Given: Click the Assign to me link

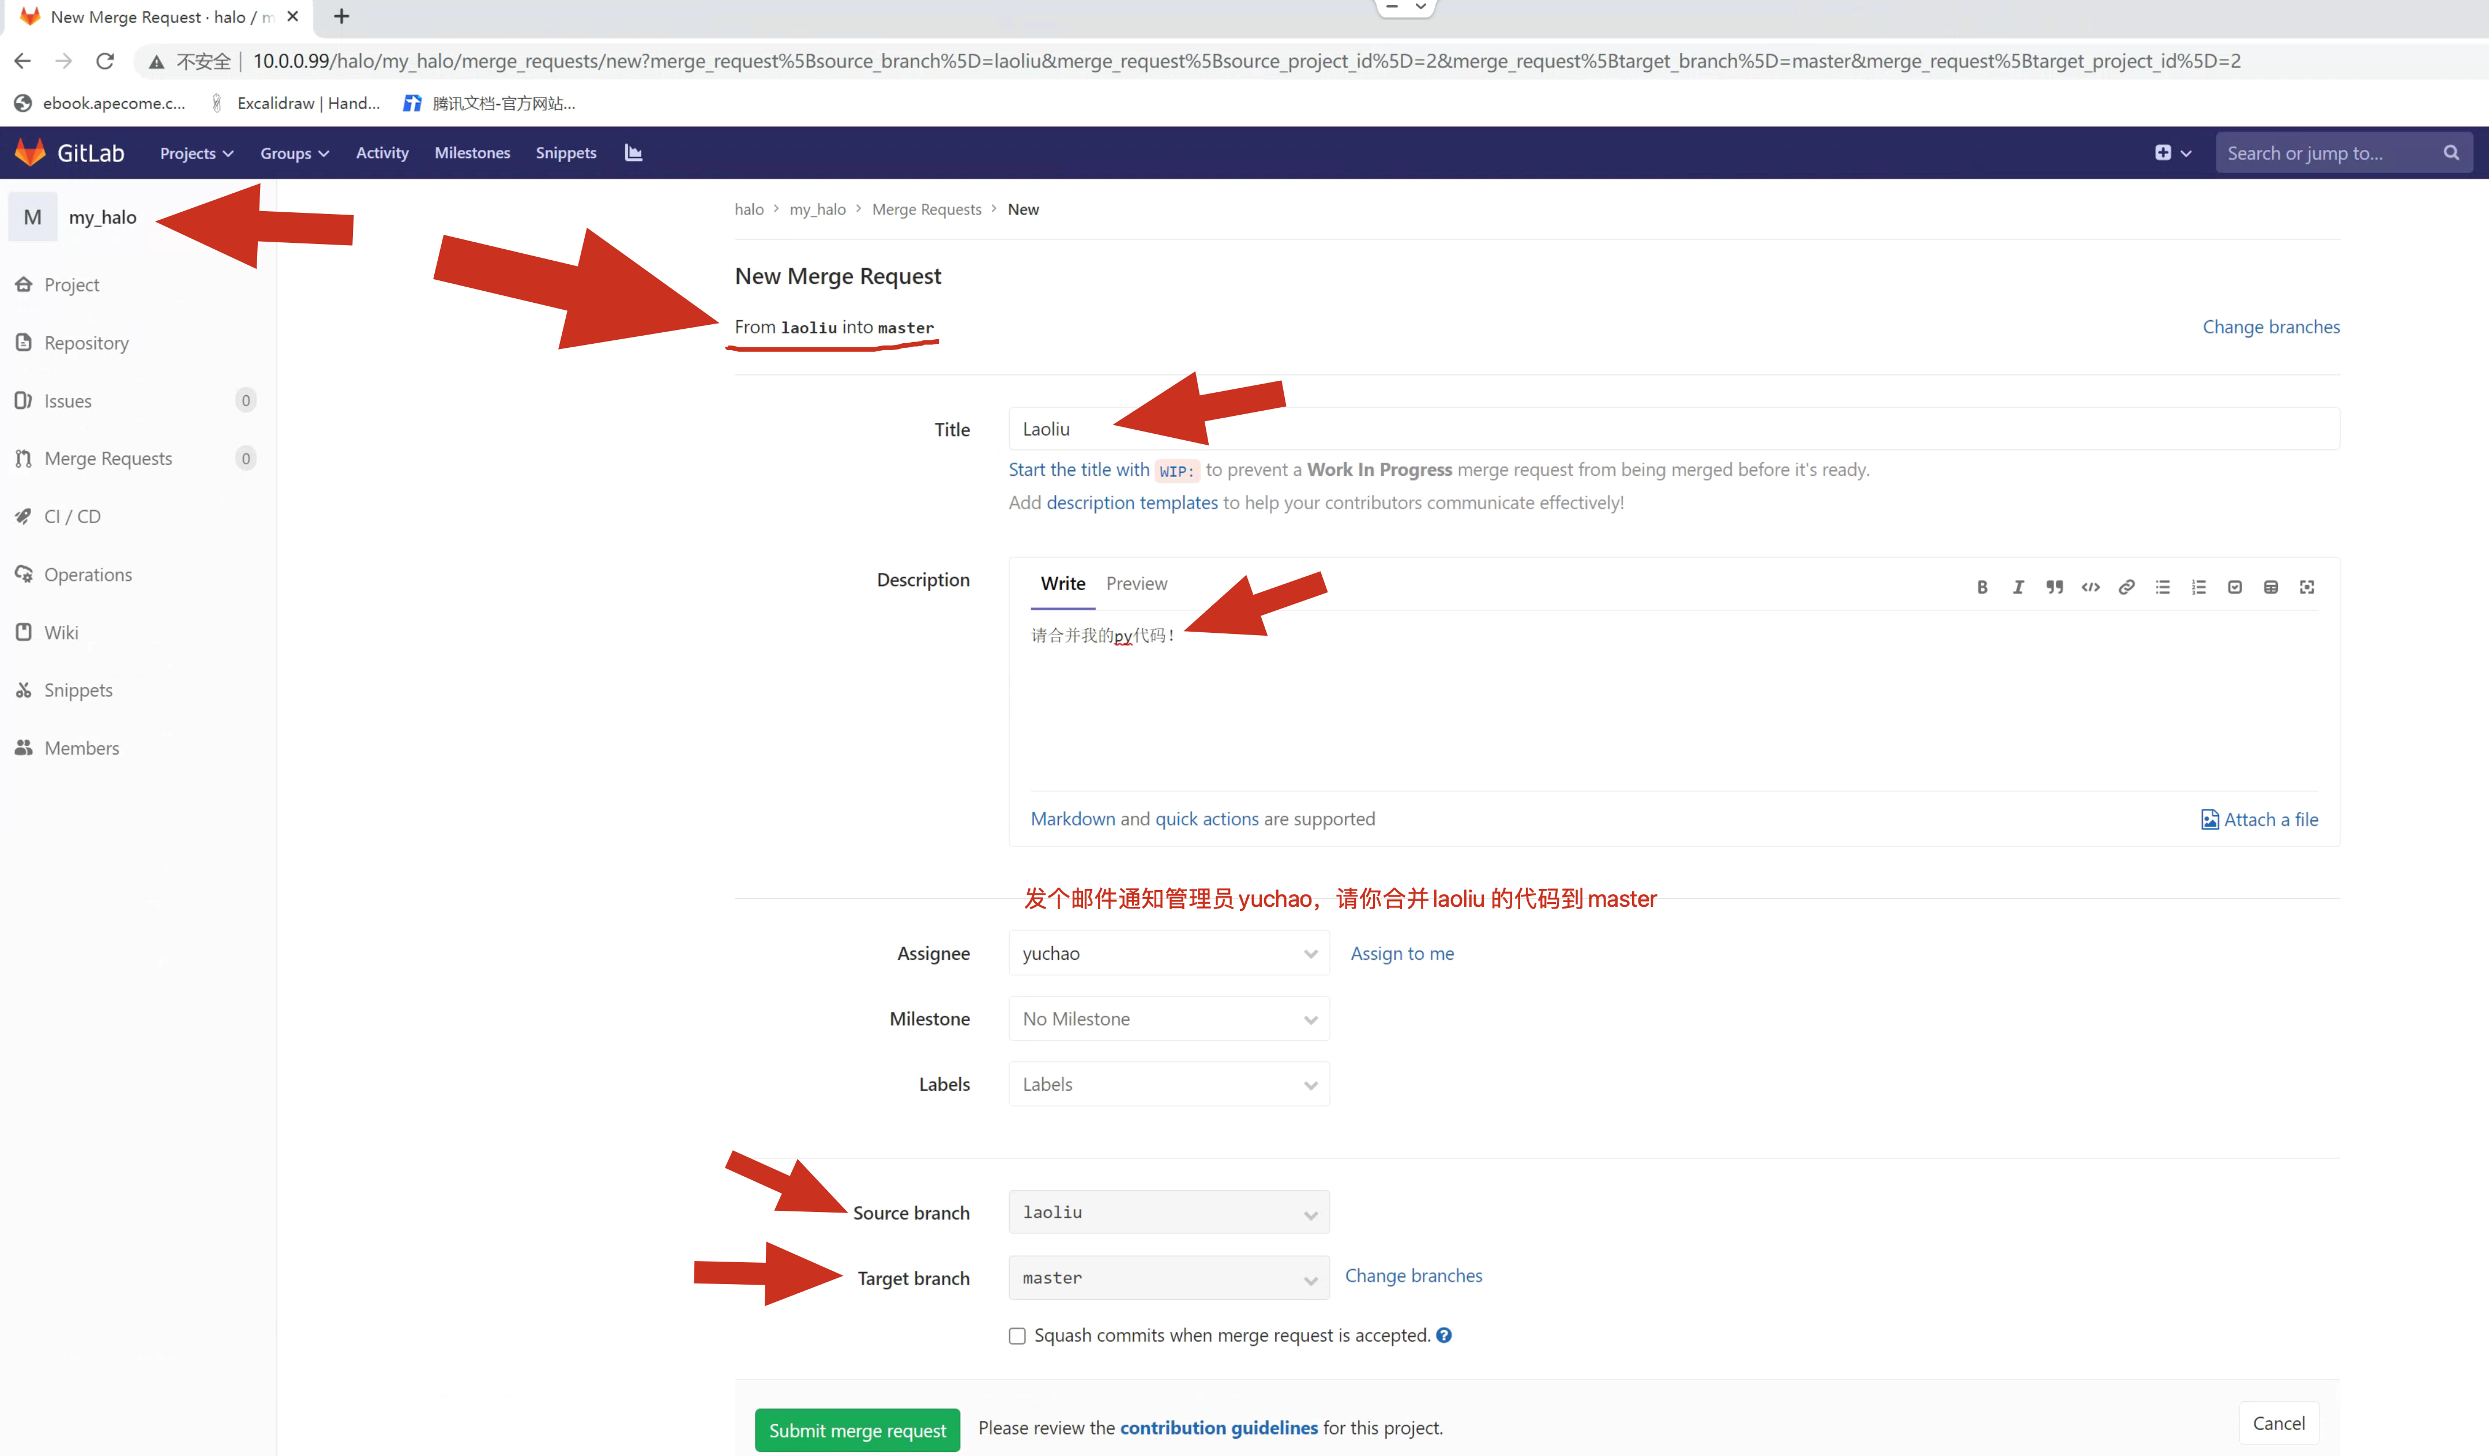Looking at the screenshot, I should pyautogui.click(x=1401, y=953).
